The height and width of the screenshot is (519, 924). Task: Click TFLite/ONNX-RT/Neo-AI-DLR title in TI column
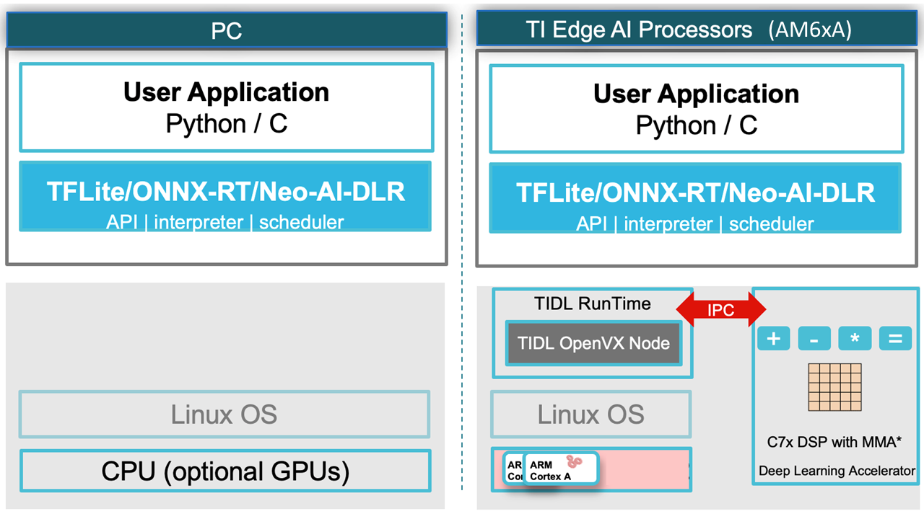(x=696, y=193)
